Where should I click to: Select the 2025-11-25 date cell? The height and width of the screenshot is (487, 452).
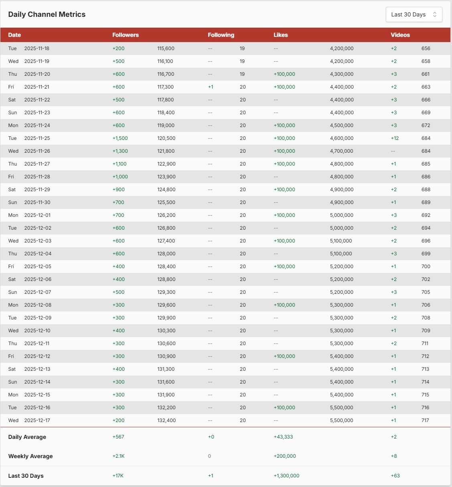tap(37, 138)
